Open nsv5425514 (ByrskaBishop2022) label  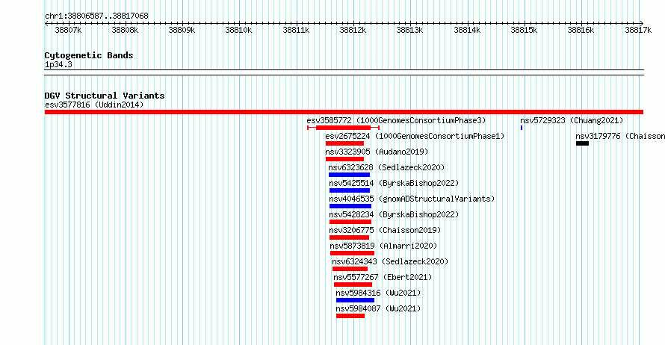394,183
